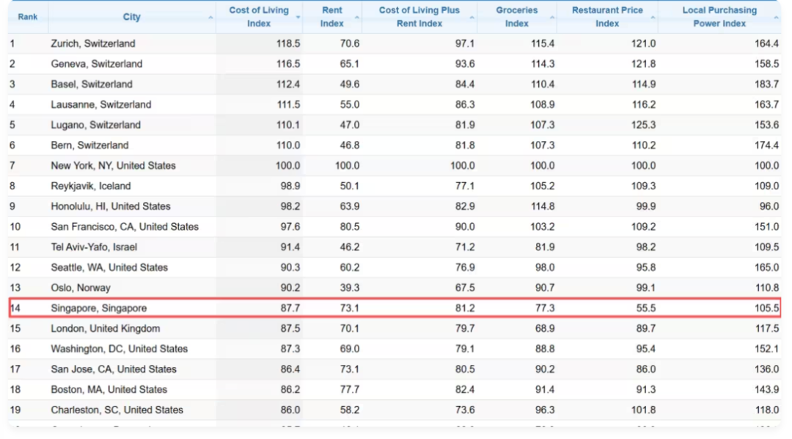Open the Geneva, Switzerland entry

click(x=96, y=64)
